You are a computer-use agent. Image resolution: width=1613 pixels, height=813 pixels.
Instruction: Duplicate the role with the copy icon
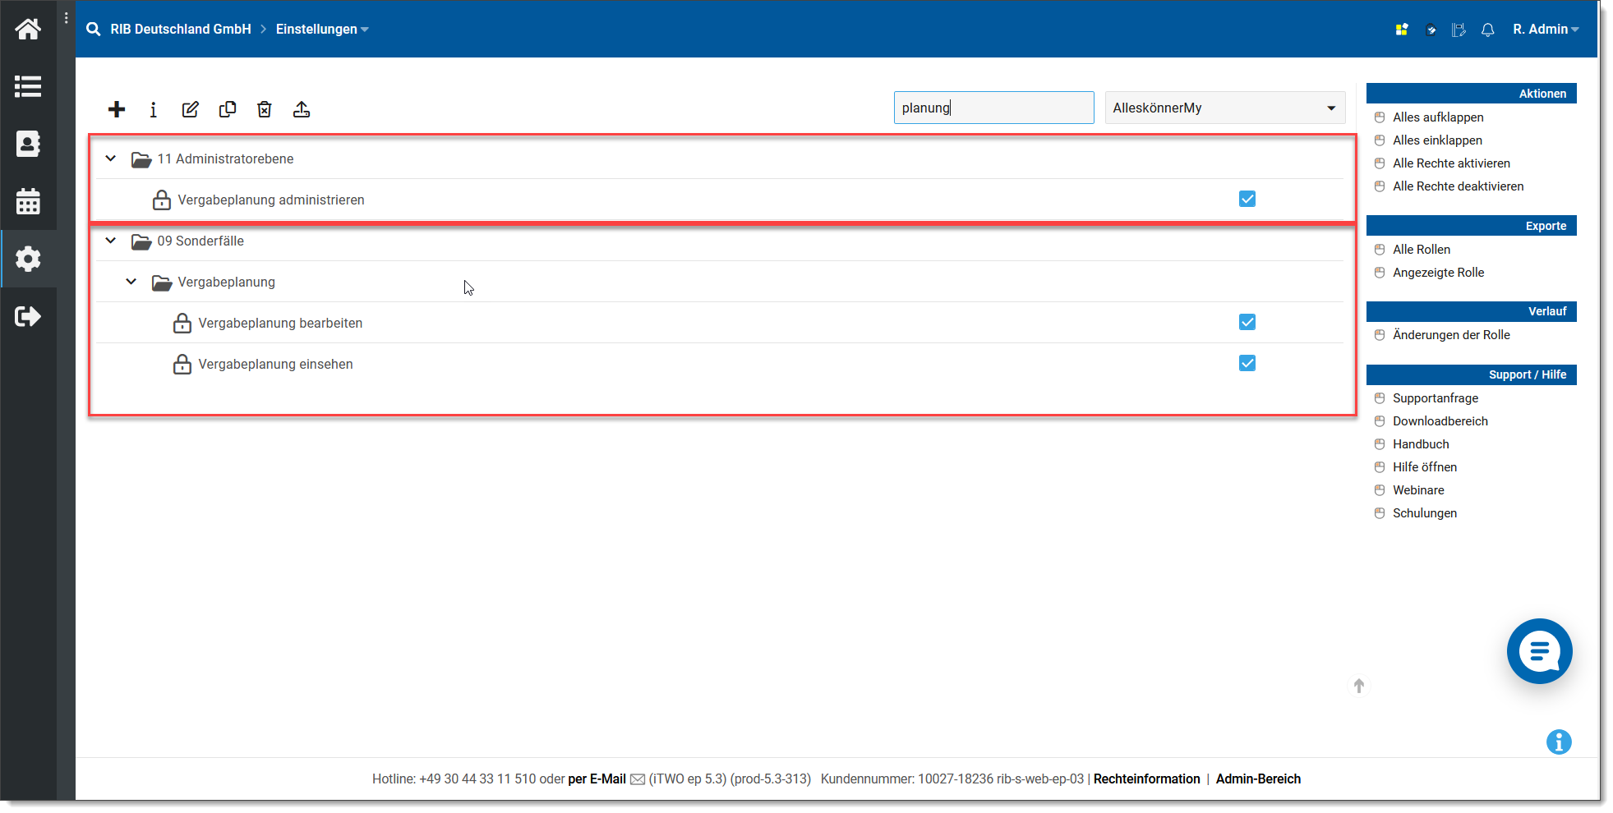click(228, 109)
